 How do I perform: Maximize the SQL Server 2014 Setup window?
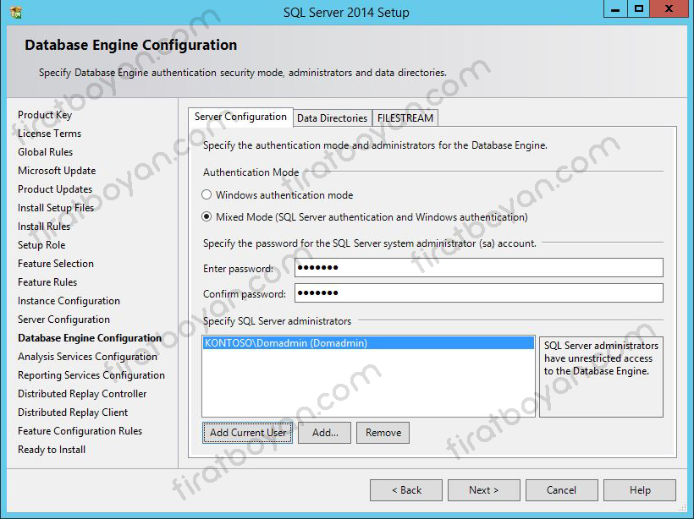tap(639, 8)
